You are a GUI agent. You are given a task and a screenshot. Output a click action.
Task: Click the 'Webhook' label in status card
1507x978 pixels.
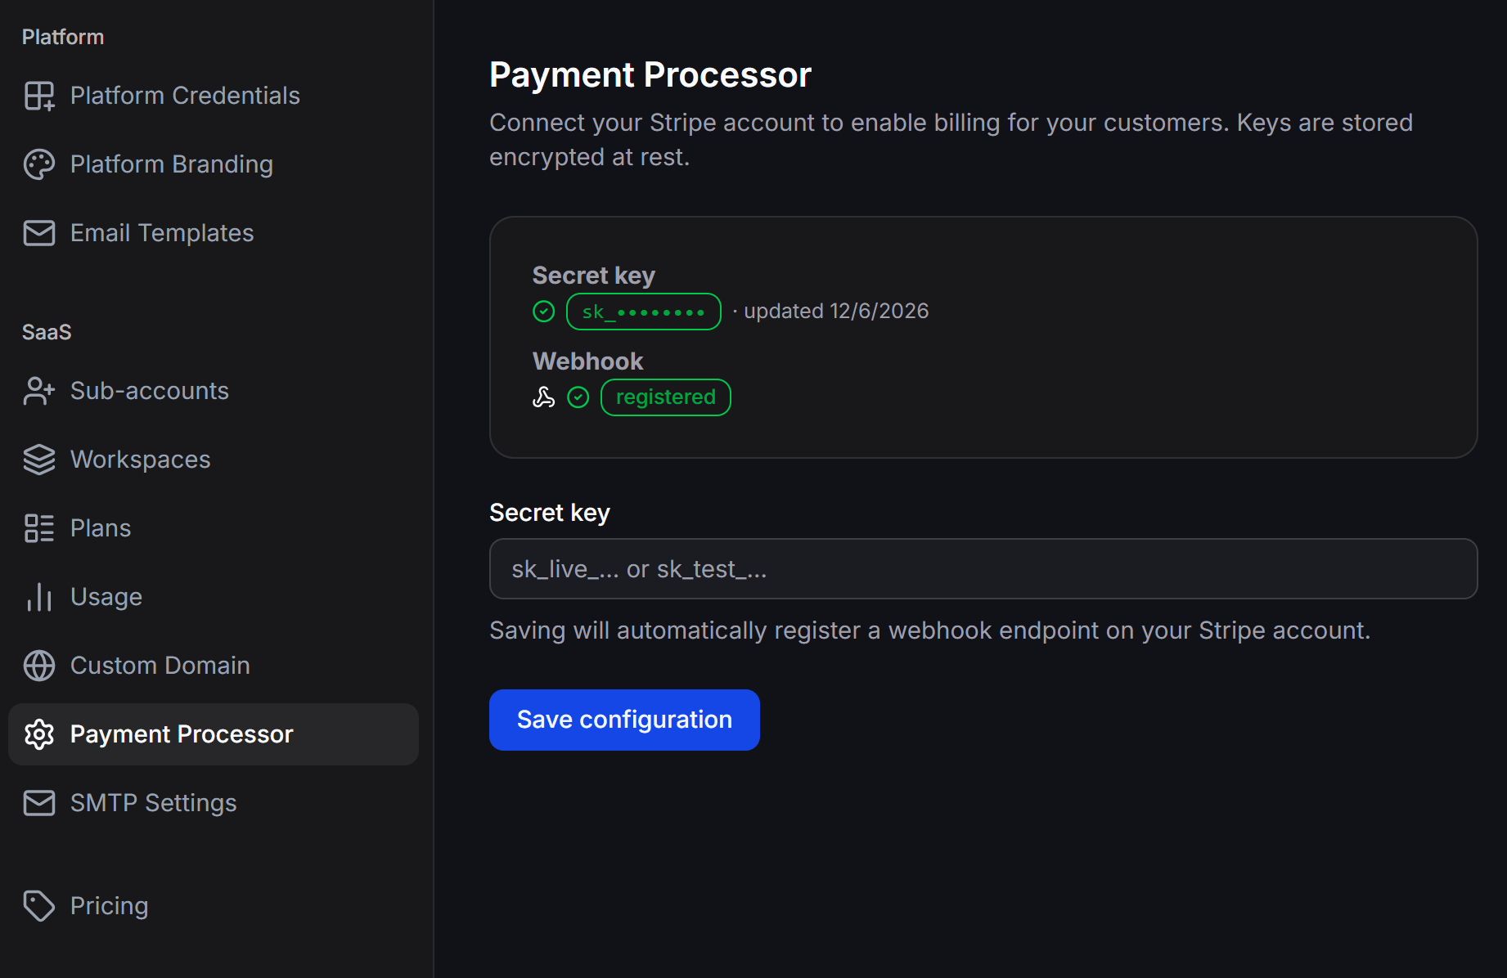point(587,361)
